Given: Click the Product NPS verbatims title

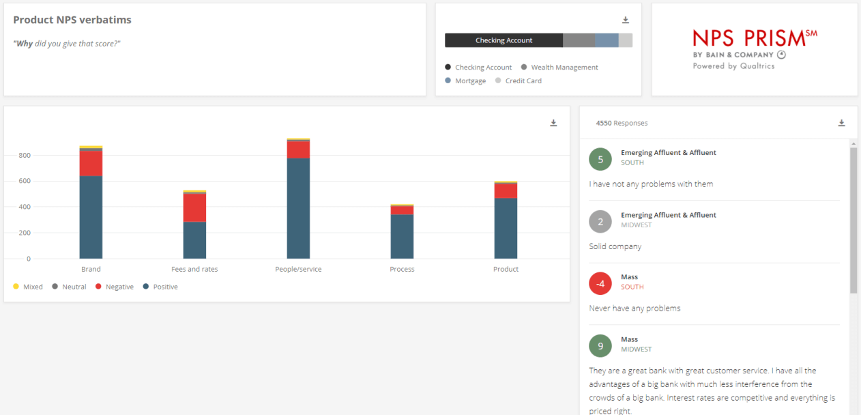Looking at the screenshot, I should pos(72,20).
